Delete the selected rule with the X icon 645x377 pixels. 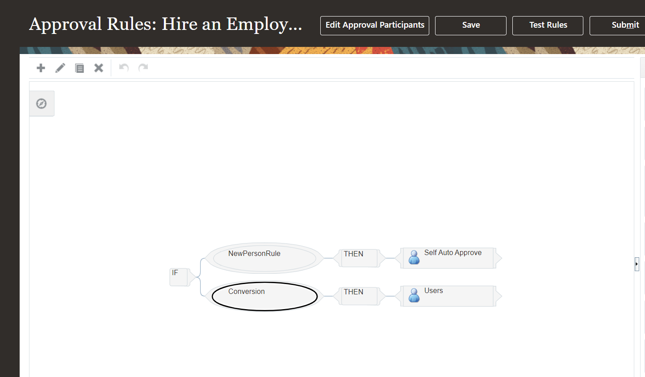click(99, 68)
